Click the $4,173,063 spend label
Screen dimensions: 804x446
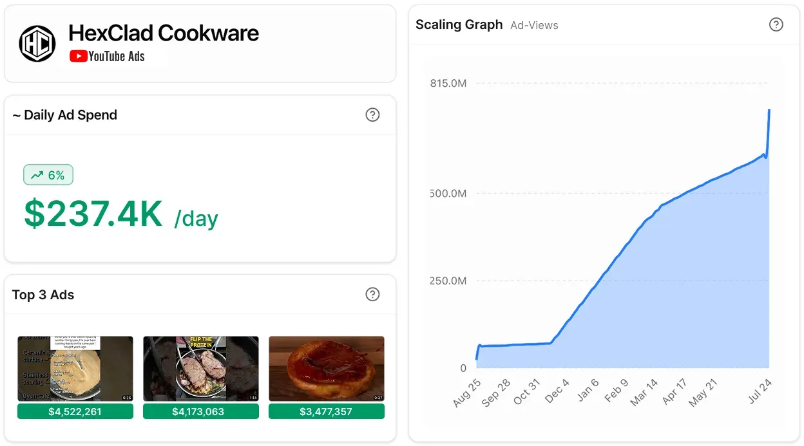coord(201,411)
